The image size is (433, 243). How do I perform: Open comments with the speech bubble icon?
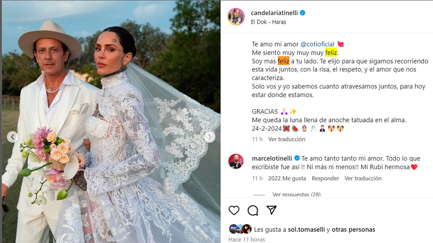point(253,210)
